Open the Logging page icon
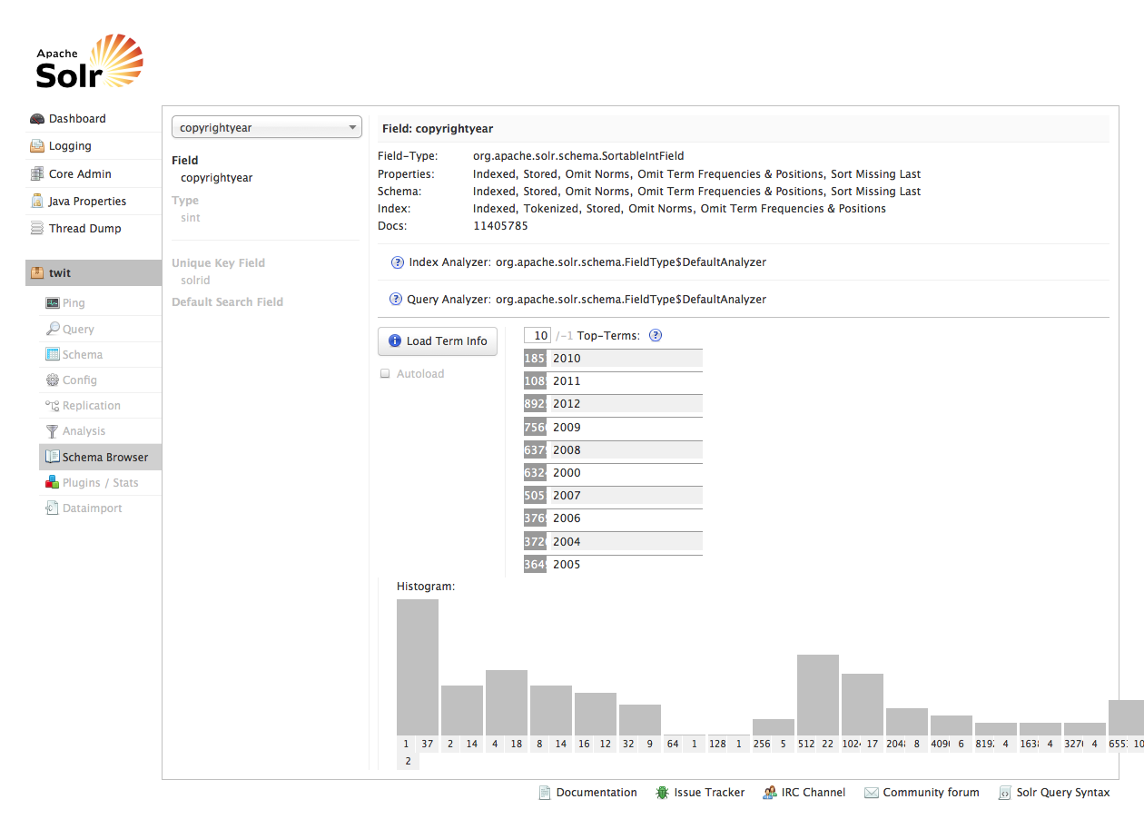1144x819 pixels. point(37,146)
